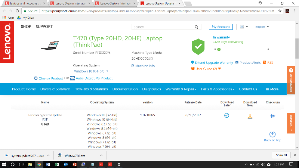
Task: Open Word from the taskbar
Action: [x=48, y=164]
